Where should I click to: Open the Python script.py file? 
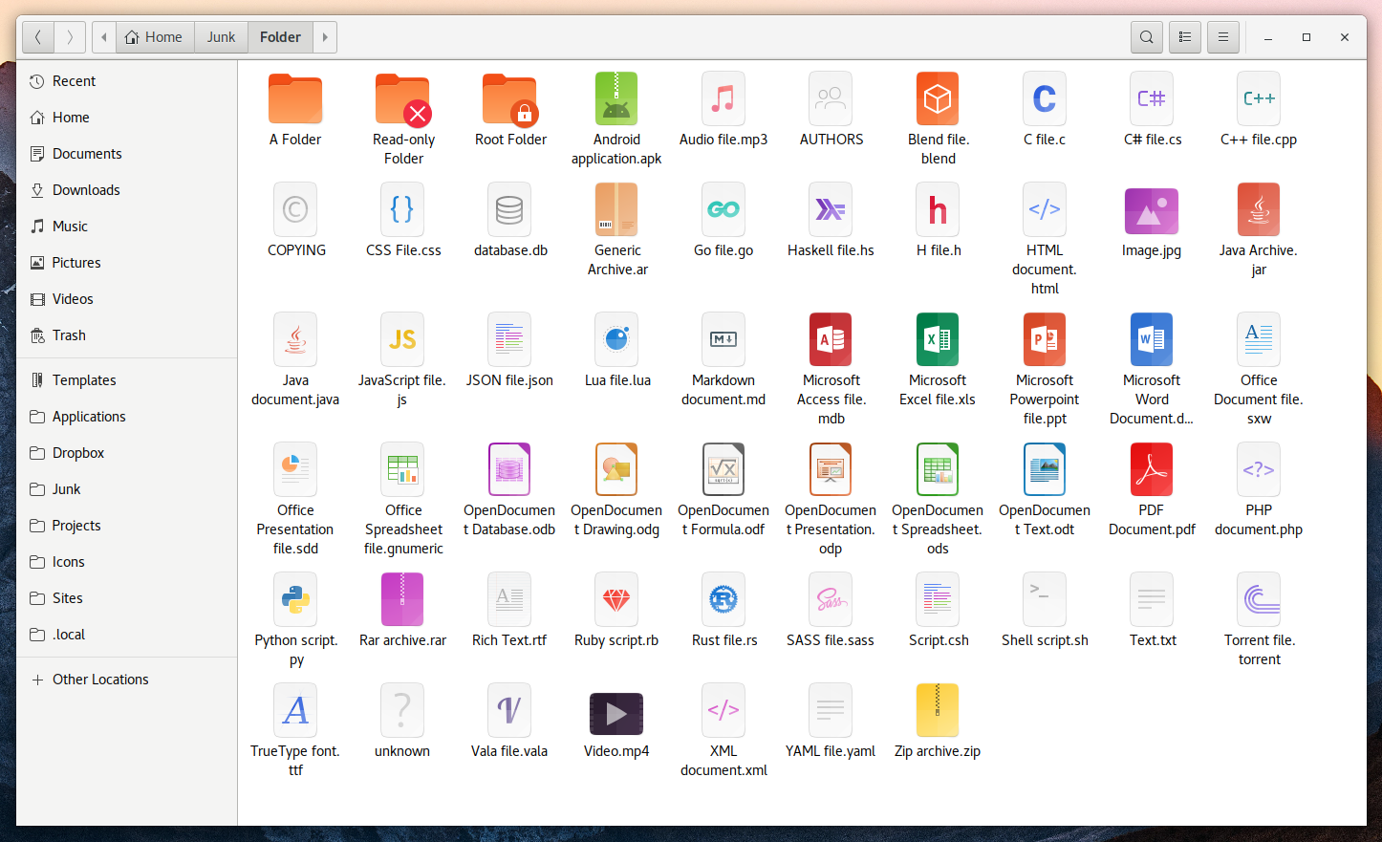295,599
